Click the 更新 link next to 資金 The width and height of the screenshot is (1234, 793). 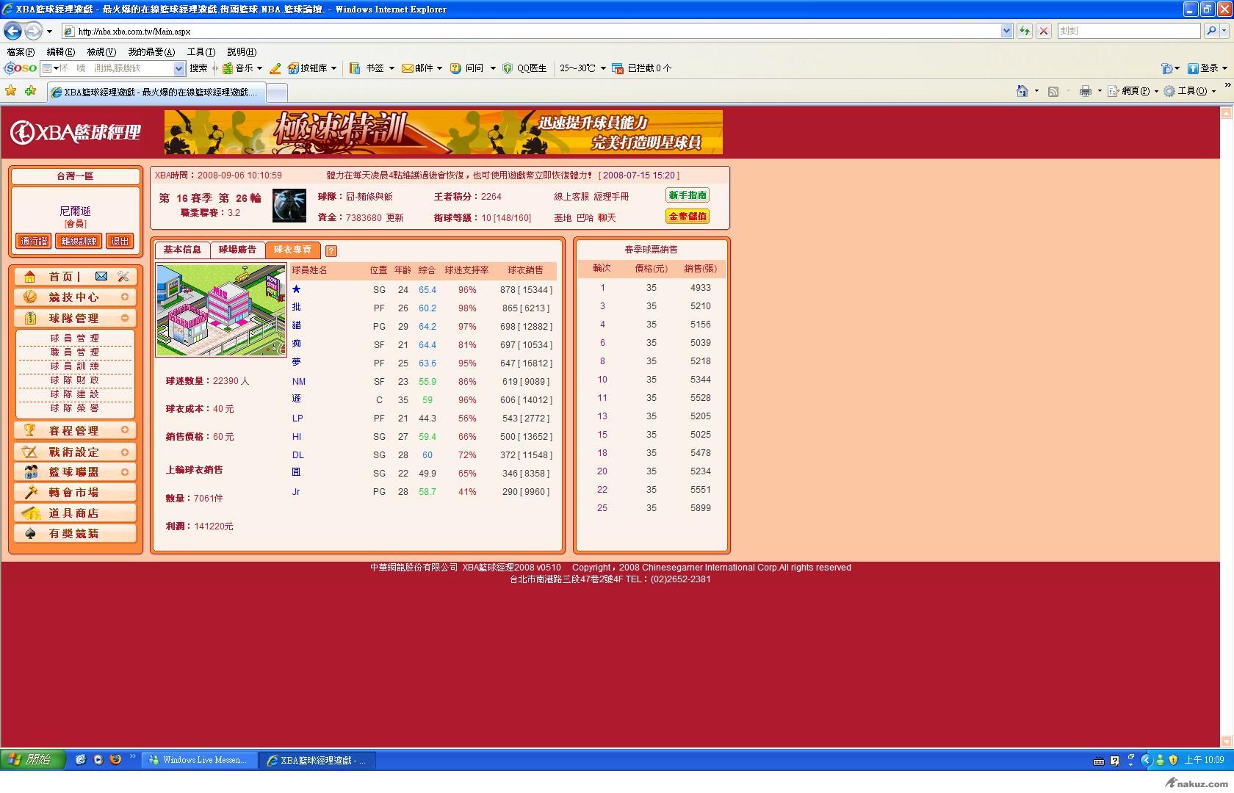pos(395,218)
